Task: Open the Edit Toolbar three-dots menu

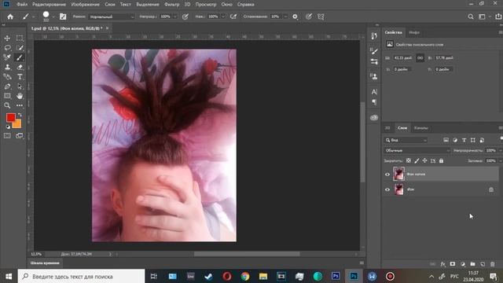Action: tap(20, 105)
